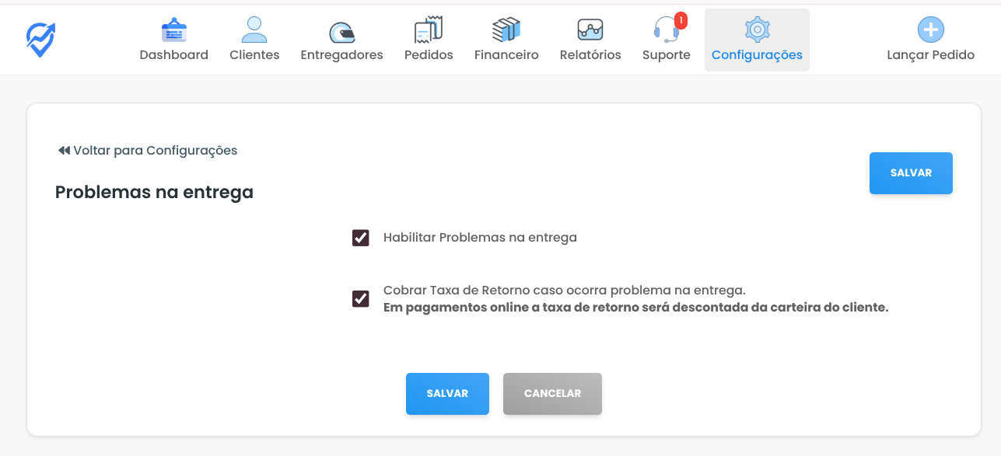This screenshot has height=456, width=1001.
Task: Open Financeiro money stack icon
Action: click(506, 31)
